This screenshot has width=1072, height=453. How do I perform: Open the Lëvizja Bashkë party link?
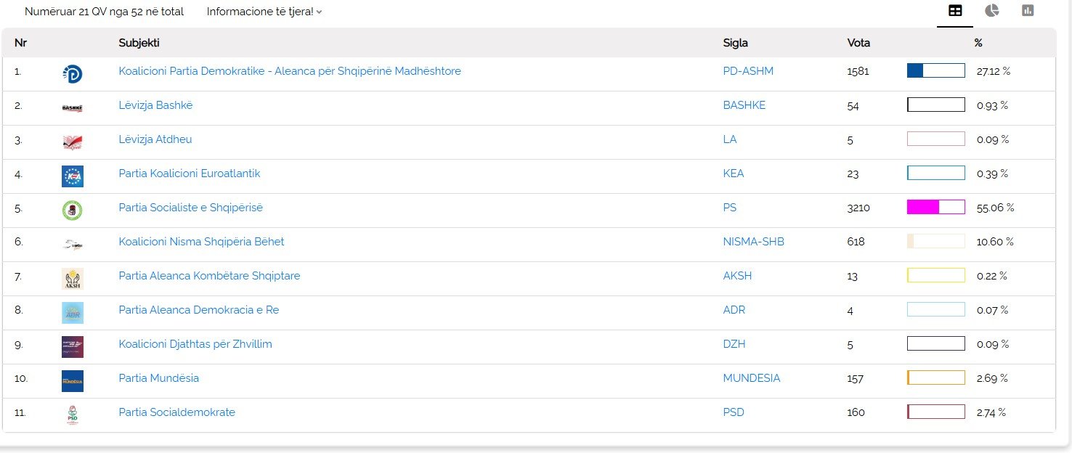(155, 105)
